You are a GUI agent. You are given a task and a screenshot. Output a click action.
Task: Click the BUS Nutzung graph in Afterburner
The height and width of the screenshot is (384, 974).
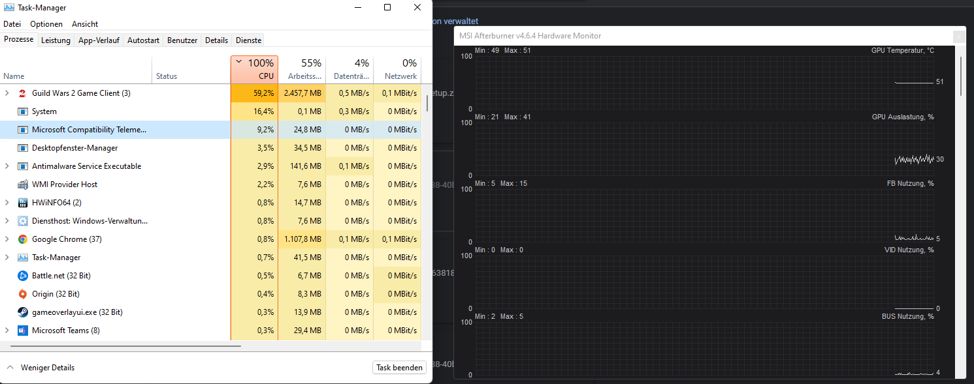coord(704,348)
